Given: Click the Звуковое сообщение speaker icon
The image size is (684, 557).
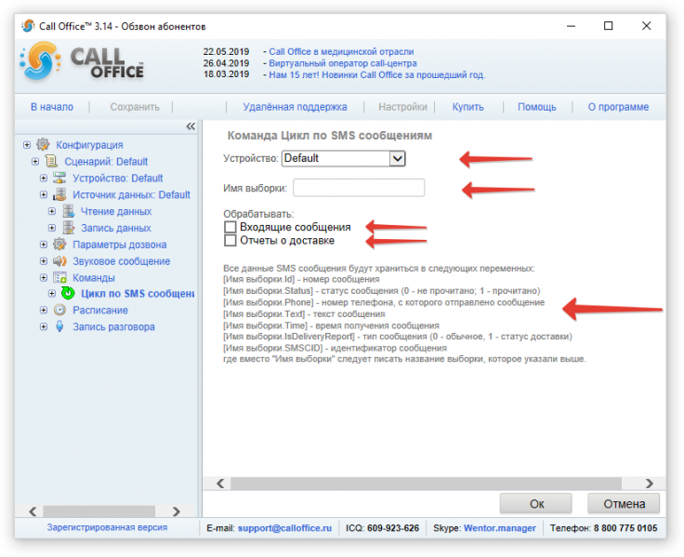Looking at the screenshot, I should coord(59,260).
